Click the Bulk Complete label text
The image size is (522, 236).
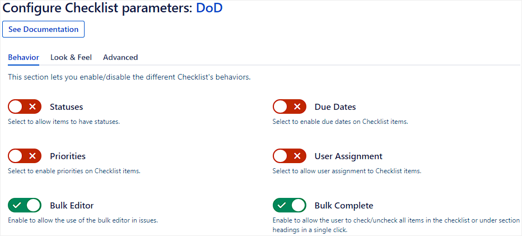[344, 206]
